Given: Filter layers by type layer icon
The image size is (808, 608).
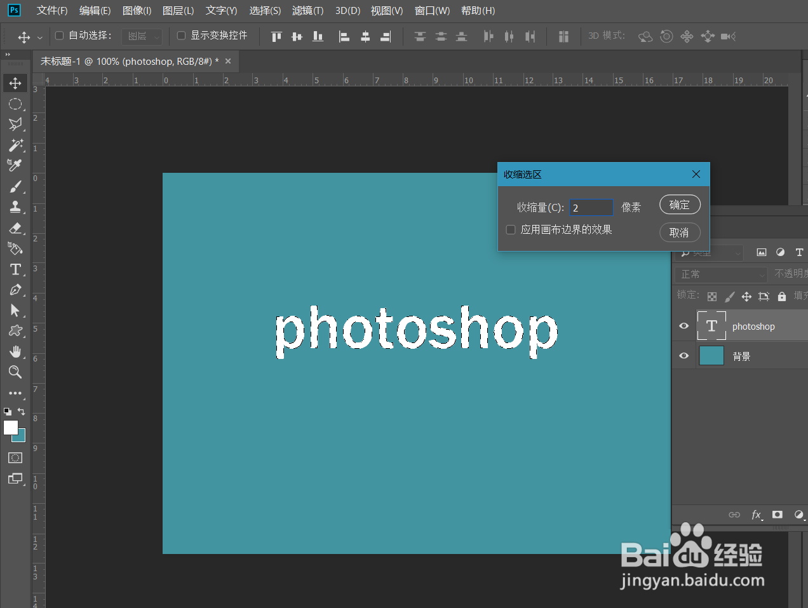Looking at the screenshot, I should pos(799,252).
